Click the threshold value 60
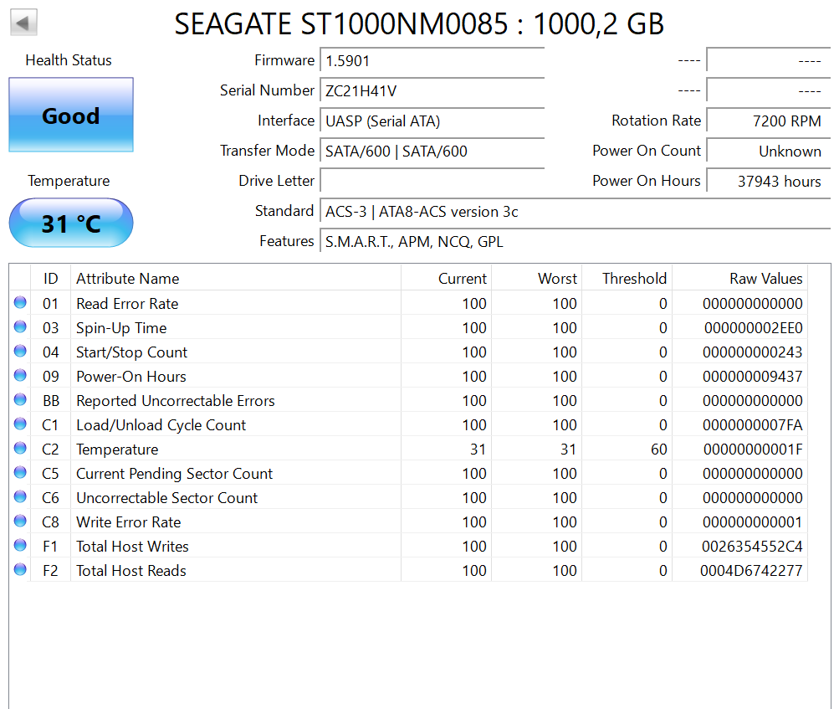 coord(658,450)
